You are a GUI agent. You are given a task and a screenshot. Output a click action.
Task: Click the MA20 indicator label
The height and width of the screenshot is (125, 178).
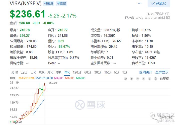tap(59, 78)
